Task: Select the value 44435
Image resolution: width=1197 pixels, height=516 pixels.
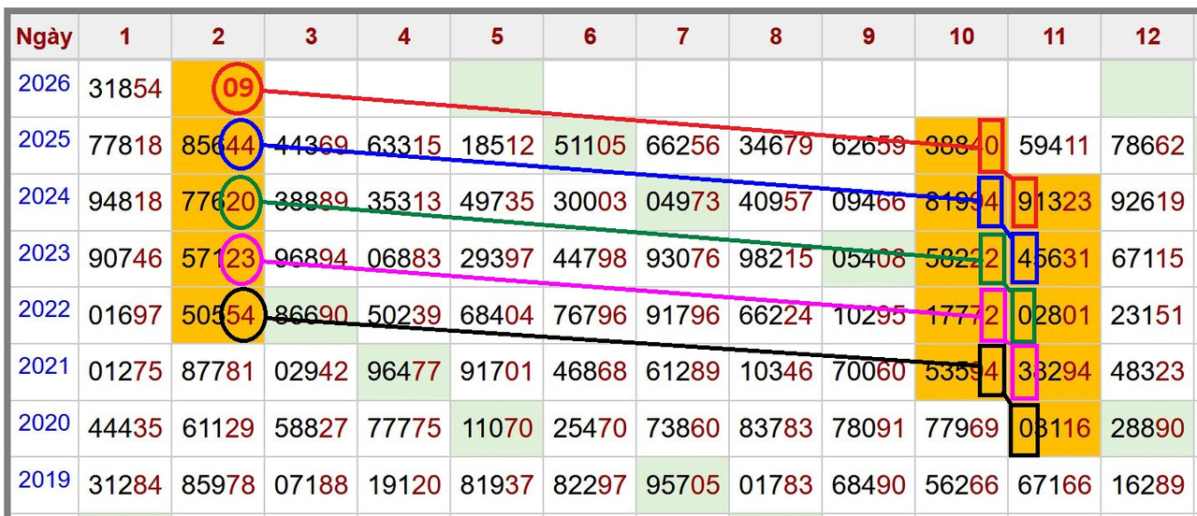Action: click(x=125, y=429)
